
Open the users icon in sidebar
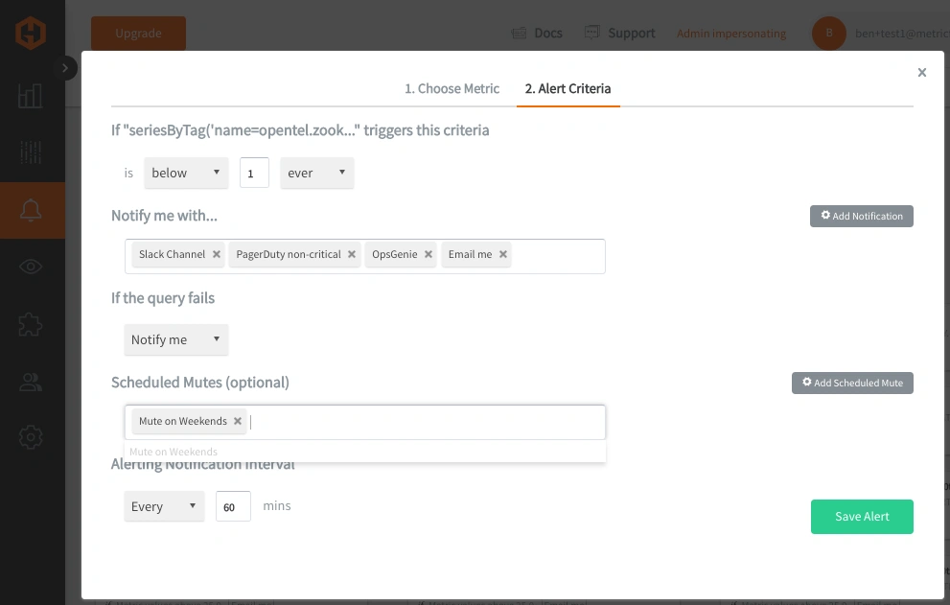(31, 382)
